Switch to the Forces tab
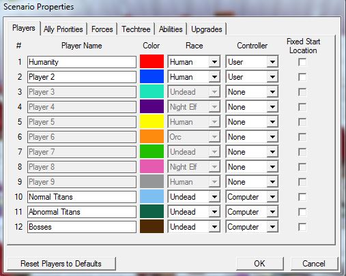 (x=102, y=29)
